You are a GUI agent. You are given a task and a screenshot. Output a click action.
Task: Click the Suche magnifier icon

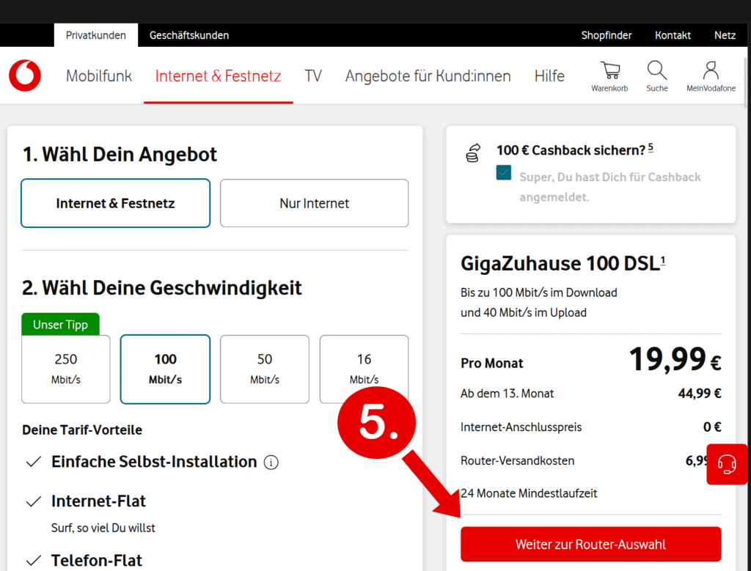[x=657, y=71]
